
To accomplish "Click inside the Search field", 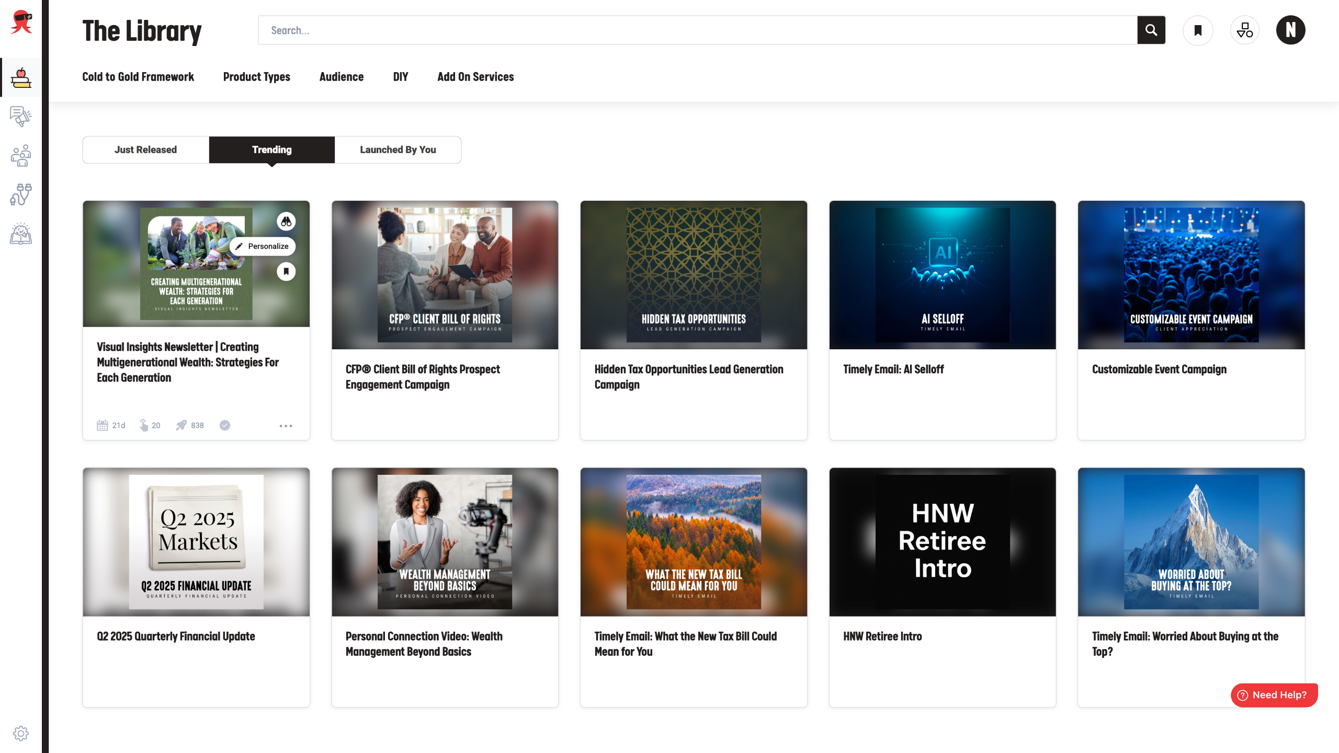I will click(x=697, y=30).
